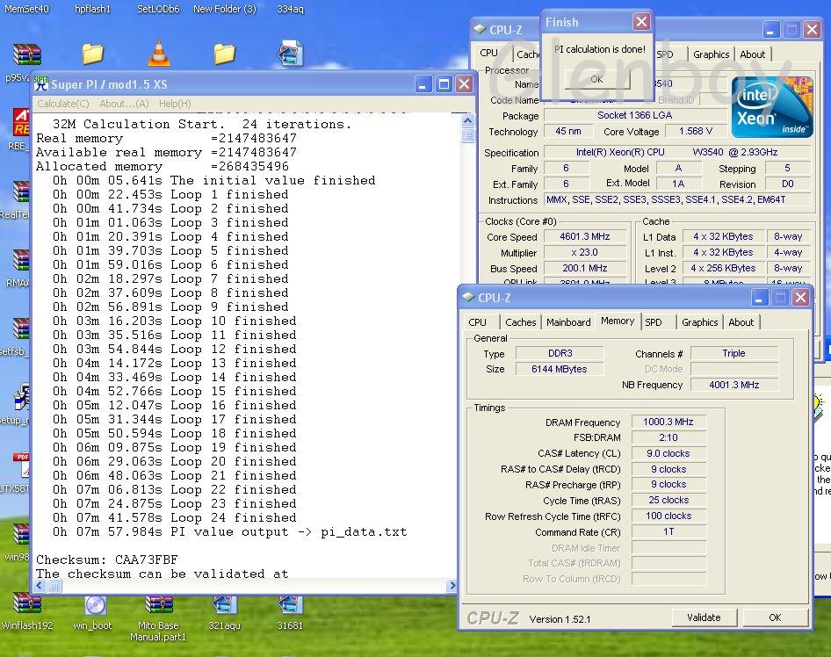Viewport: 831px width, 657px height.
Task: Open the About menu in Super PI
Action: 124,104
